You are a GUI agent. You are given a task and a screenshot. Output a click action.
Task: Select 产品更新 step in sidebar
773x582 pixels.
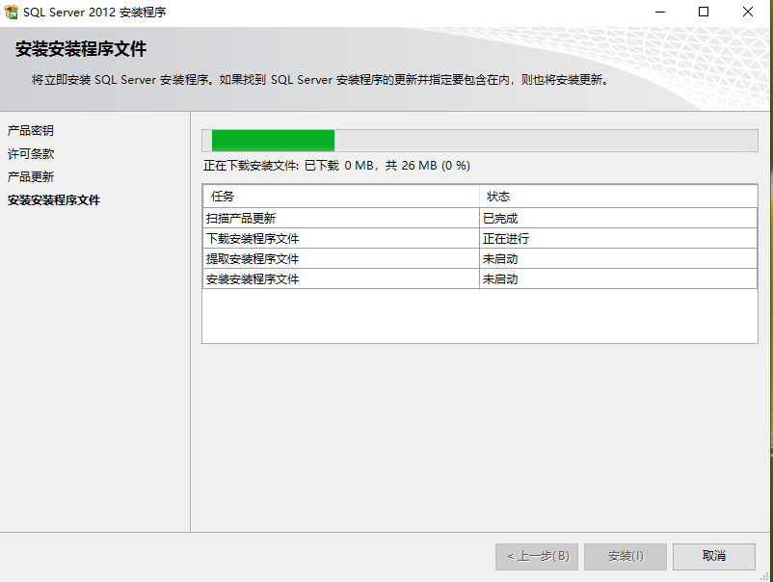pos(31,177)
